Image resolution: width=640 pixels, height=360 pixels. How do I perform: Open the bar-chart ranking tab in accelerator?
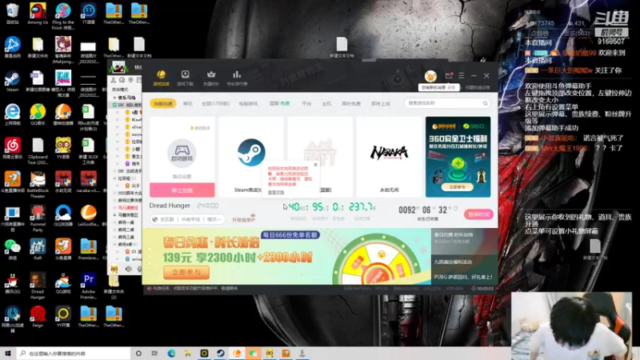point(237,78)
